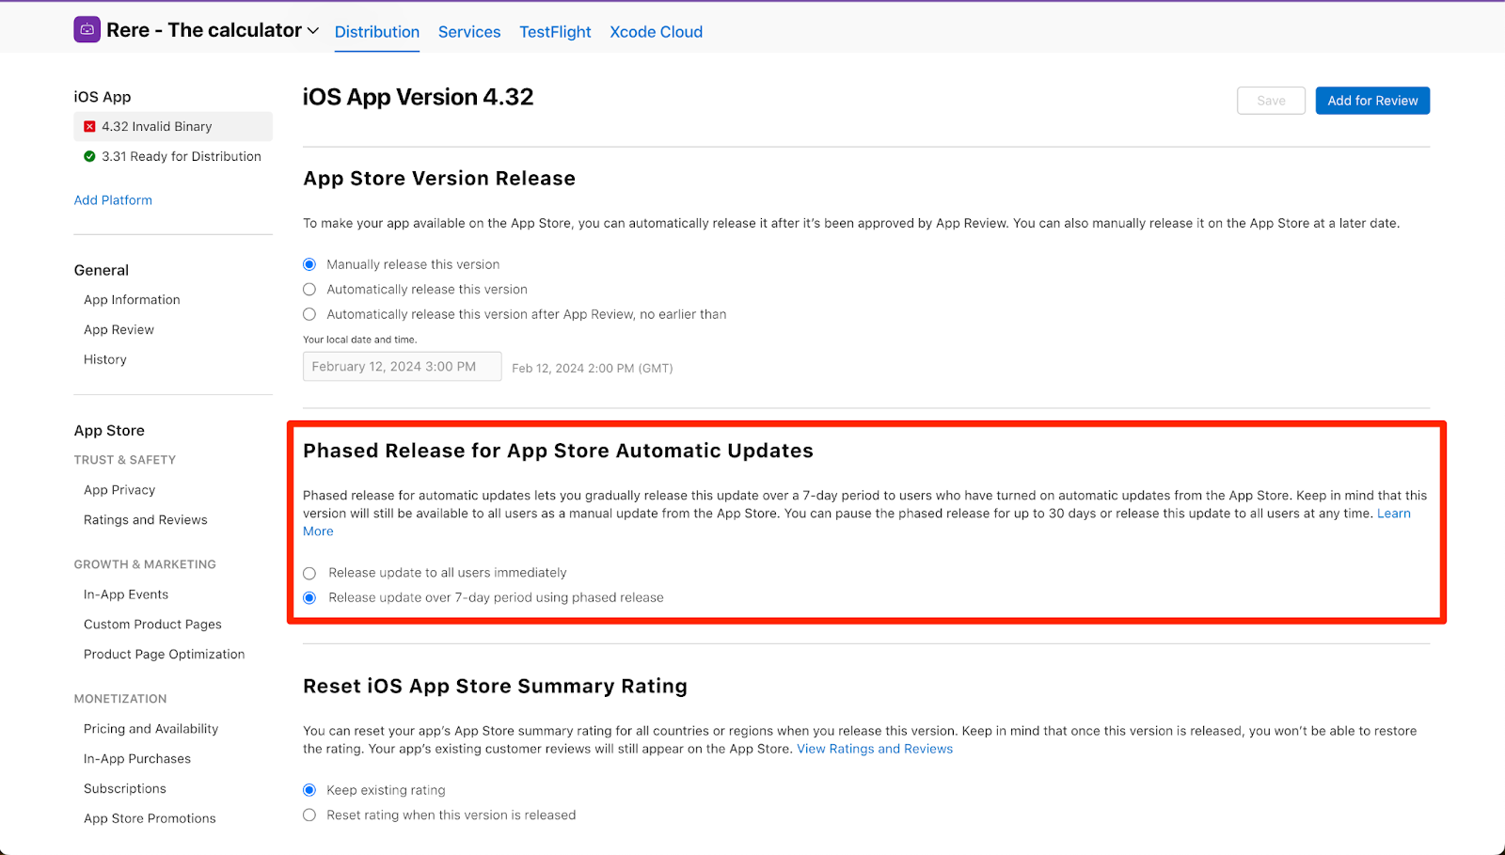Open History in sidebar
1505x855 pixels.
click(104, 359)
